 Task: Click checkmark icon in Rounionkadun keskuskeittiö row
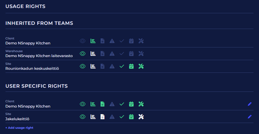tap(122, 66)
